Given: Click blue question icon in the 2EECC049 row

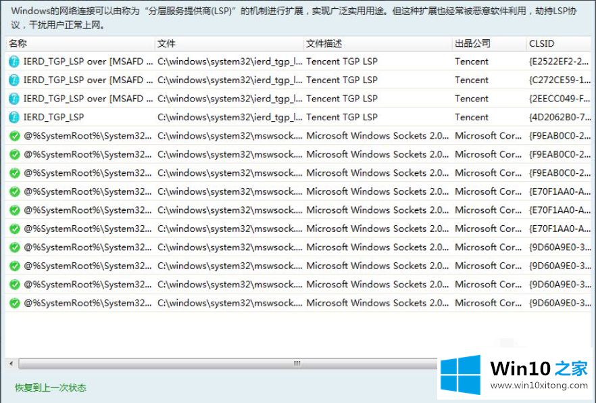Looking at the screenshot, I should pos(14,99).
